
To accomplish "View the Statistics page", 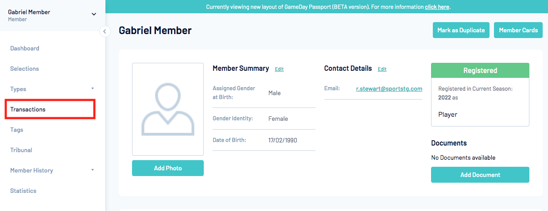I will 23,191.
